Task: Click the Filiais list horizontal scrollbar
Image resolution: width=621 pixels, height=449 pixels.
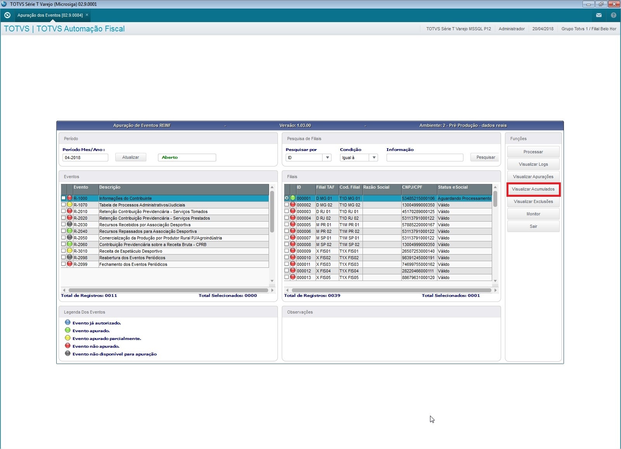Action: pyautogui.click(x=391, y=290)
